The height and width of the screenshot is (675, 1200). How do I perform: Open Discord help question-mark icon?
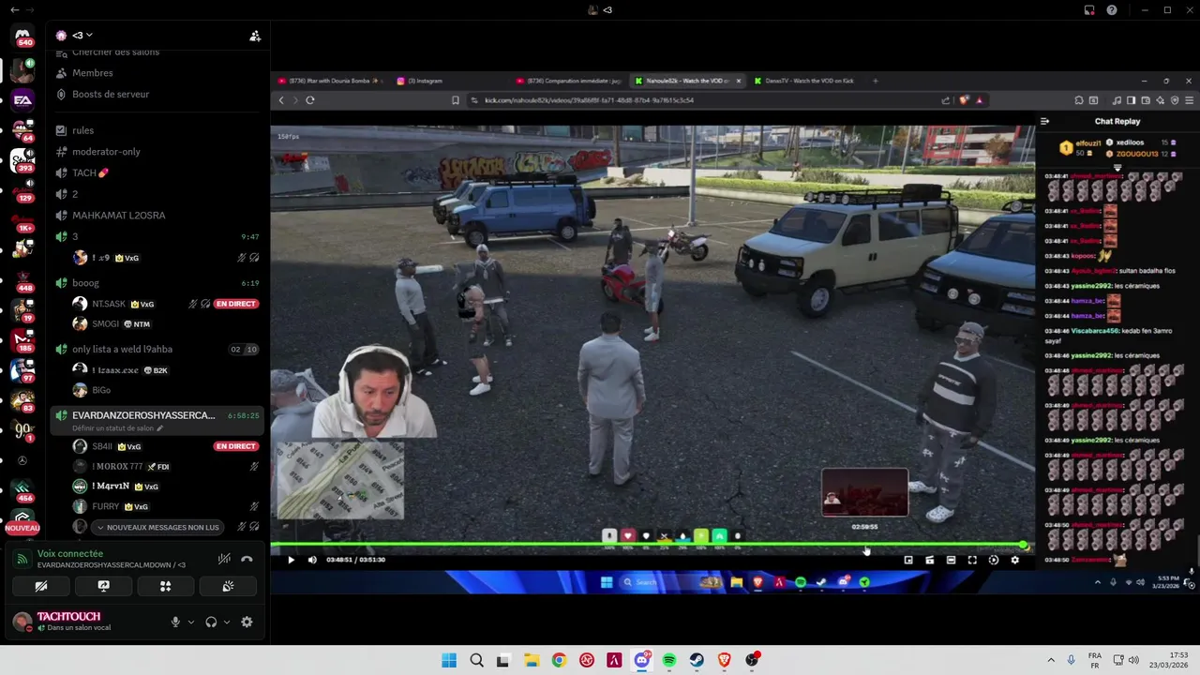point(1112,10)
